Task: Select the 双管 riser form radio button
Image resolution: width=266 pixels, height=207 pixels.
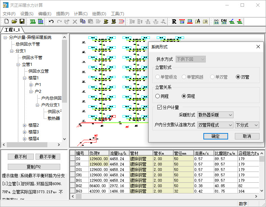Action: click(x=238, y=77)
